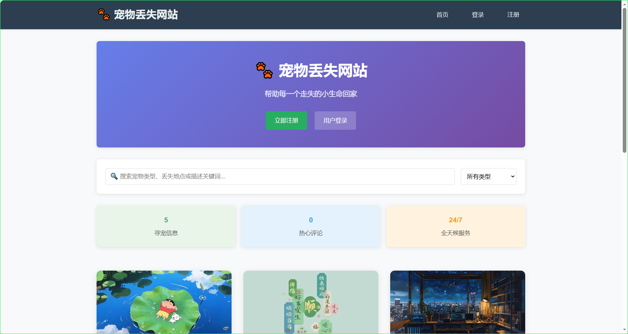Click the page vertical scrollbar thumb
The image size is (628, 334).
pos(624,80)
